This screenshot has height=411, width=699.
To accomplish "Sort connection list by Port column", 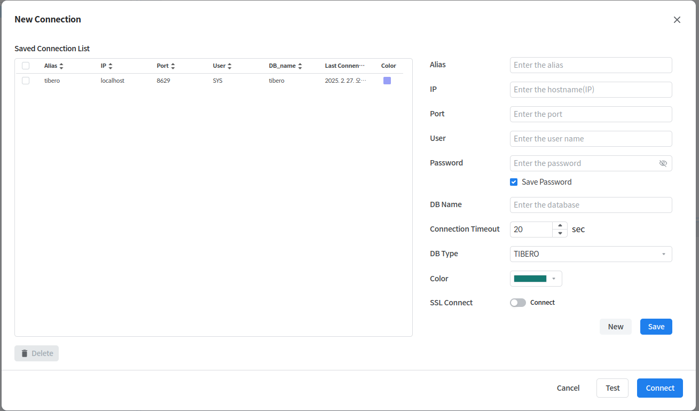I will click(173, 66).
